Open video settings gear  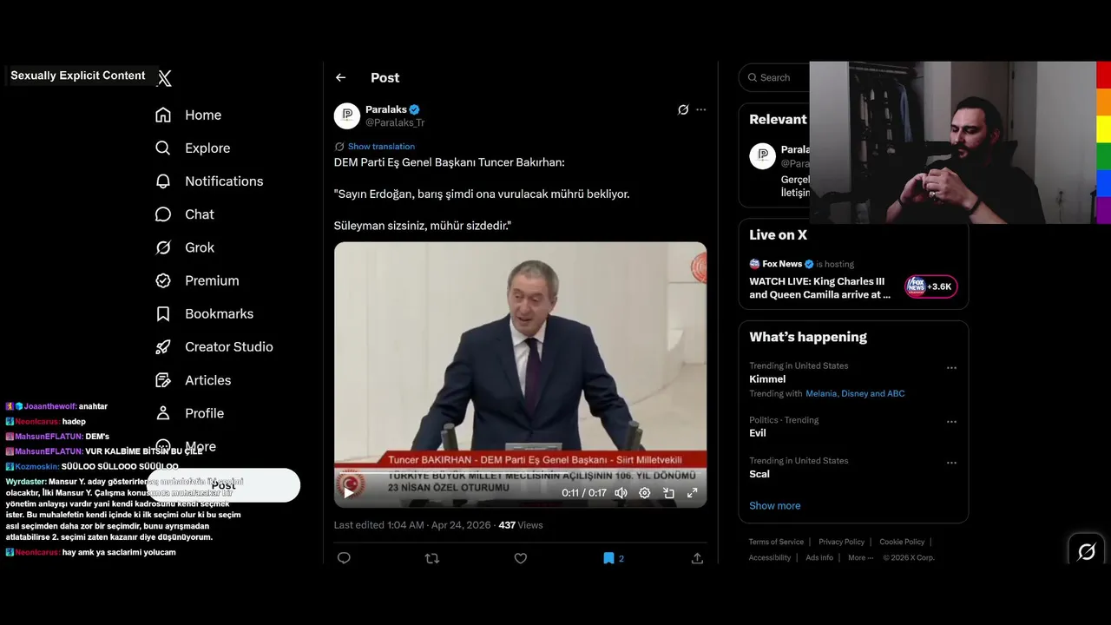click(x=645, y=492)
